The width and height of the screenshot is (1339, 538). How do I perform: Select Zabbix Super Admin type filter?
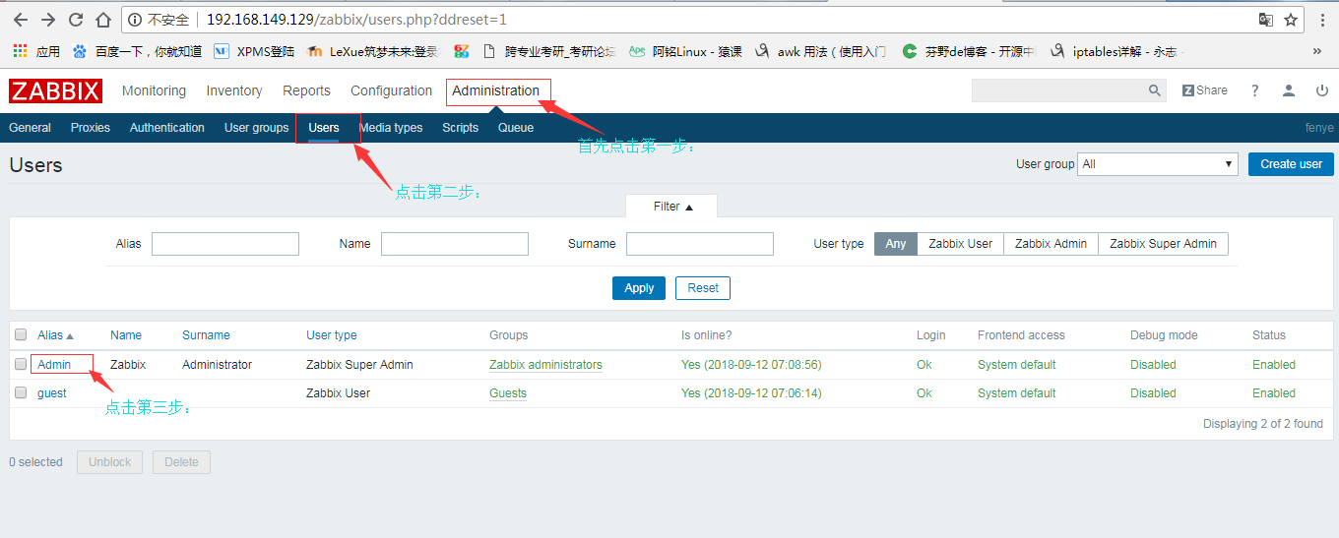1164,244
